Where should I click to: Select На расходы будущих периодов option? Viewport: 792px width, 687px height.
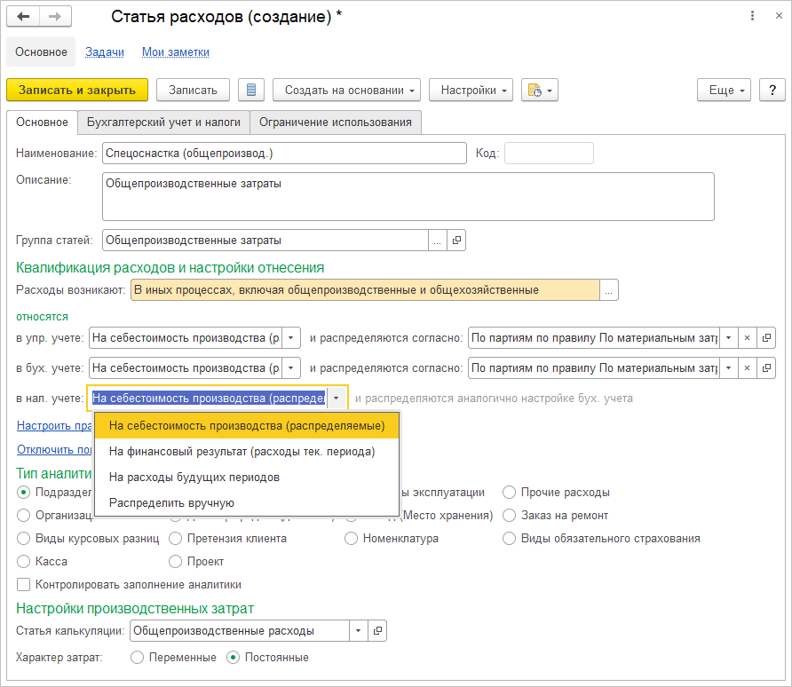point(194,478)
